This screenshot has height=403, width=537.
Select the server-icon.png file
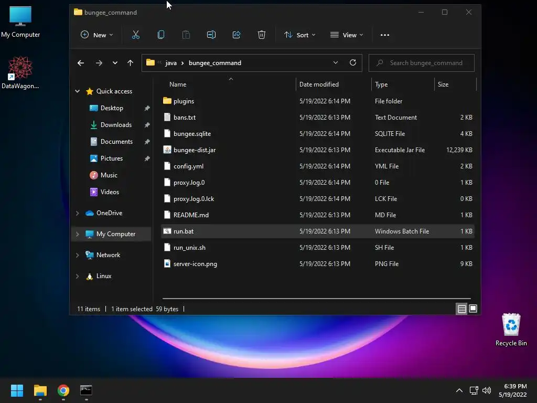coord(317,264)
